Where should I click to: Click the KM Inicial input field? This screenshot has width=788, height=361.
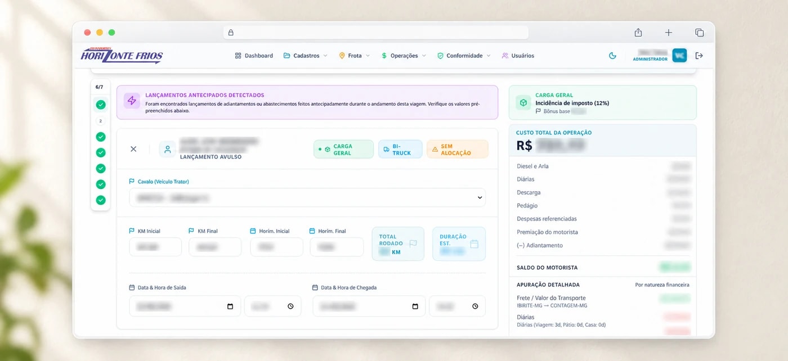point(155,247)
